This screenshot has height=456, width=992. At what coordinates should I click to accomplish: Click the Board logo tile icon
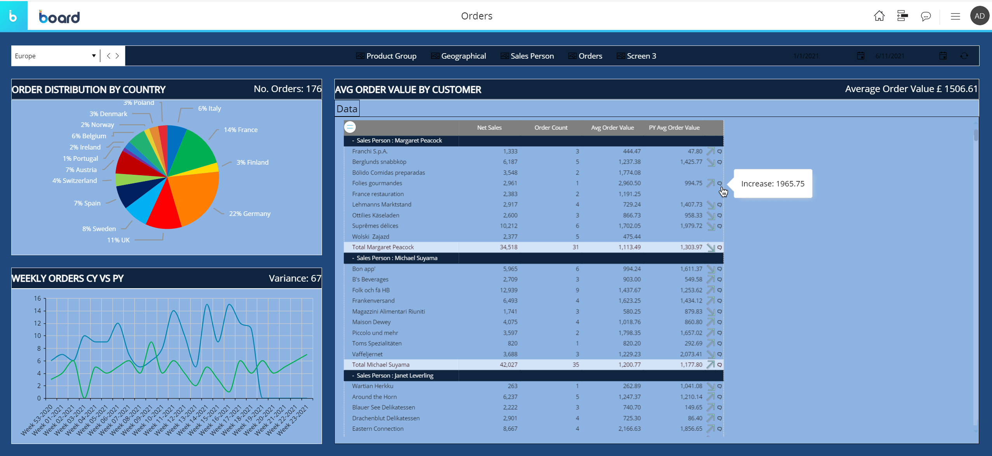pyautogui.click(x=13, y=16)
